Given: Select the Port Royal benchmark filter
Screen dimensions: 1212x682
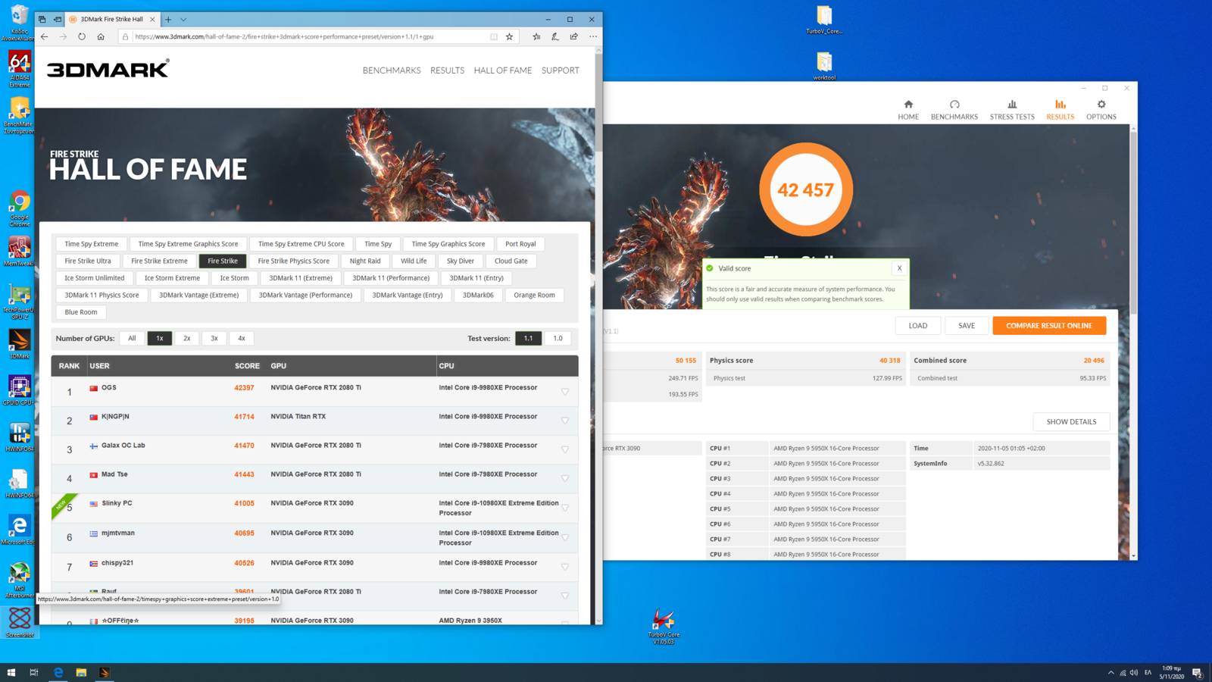Looking at the screenshot, I should 520,244.
